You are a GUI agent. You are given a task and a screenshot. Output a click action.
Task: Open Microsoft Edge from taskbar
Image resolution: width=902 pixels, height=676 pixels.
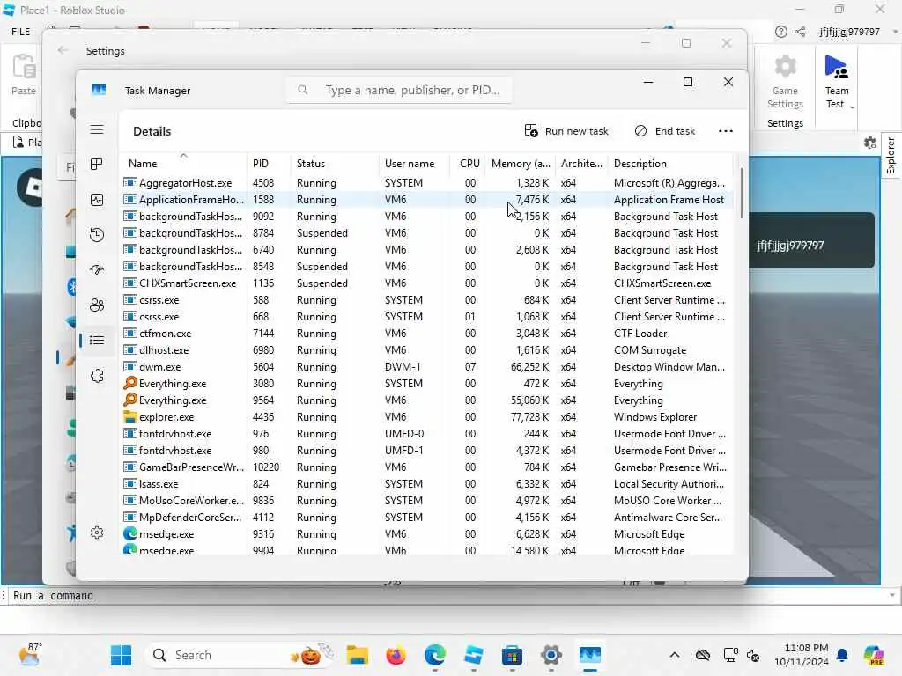point(435,655)
